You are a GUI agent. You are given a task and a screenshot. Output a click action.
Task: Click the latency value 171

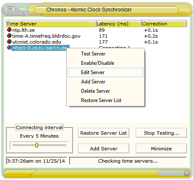103,36
